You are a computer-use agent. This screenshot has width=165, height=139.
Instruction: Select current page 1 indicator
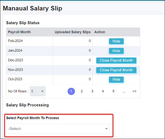click(x=71, y=91)
